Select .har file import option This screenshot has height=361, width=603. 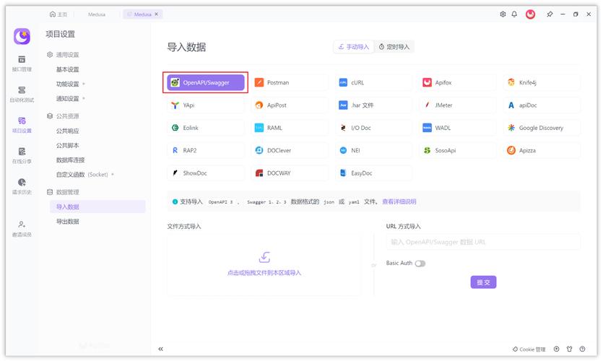click(373, 105)
